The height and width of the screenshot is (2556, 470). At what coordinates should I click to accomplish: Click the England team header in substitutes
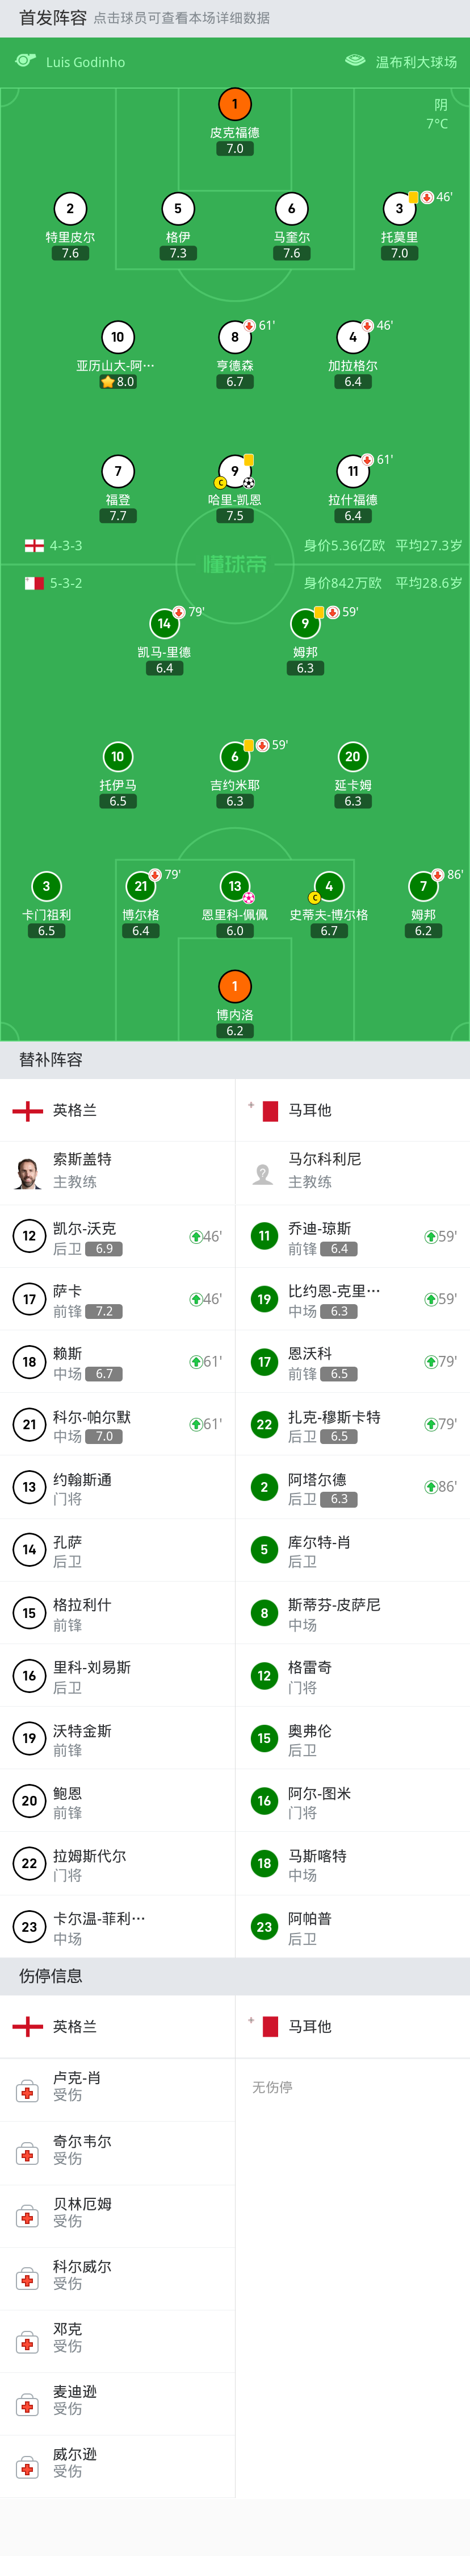tap(118, 1110)
